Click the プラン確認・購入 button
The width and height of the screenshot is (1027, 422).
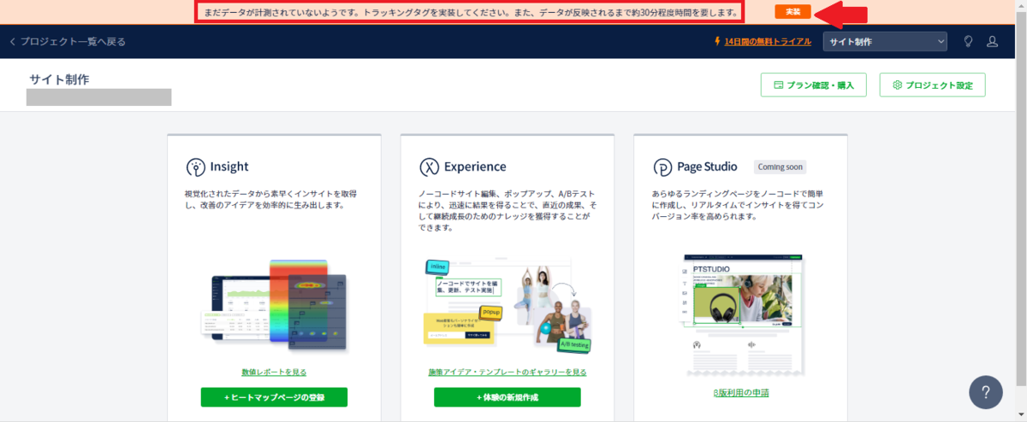click(813, 85)
